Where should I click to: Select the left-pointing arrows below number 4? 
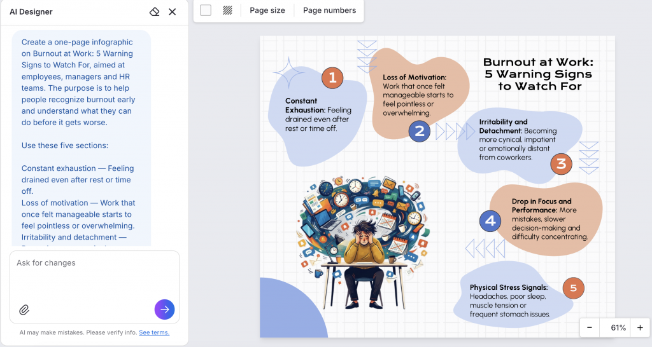(x=485, y=248)
